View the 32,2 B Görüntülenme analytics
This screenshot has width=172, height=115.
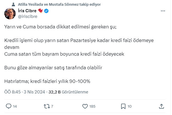pyautogui.click(x=68, y=92)
